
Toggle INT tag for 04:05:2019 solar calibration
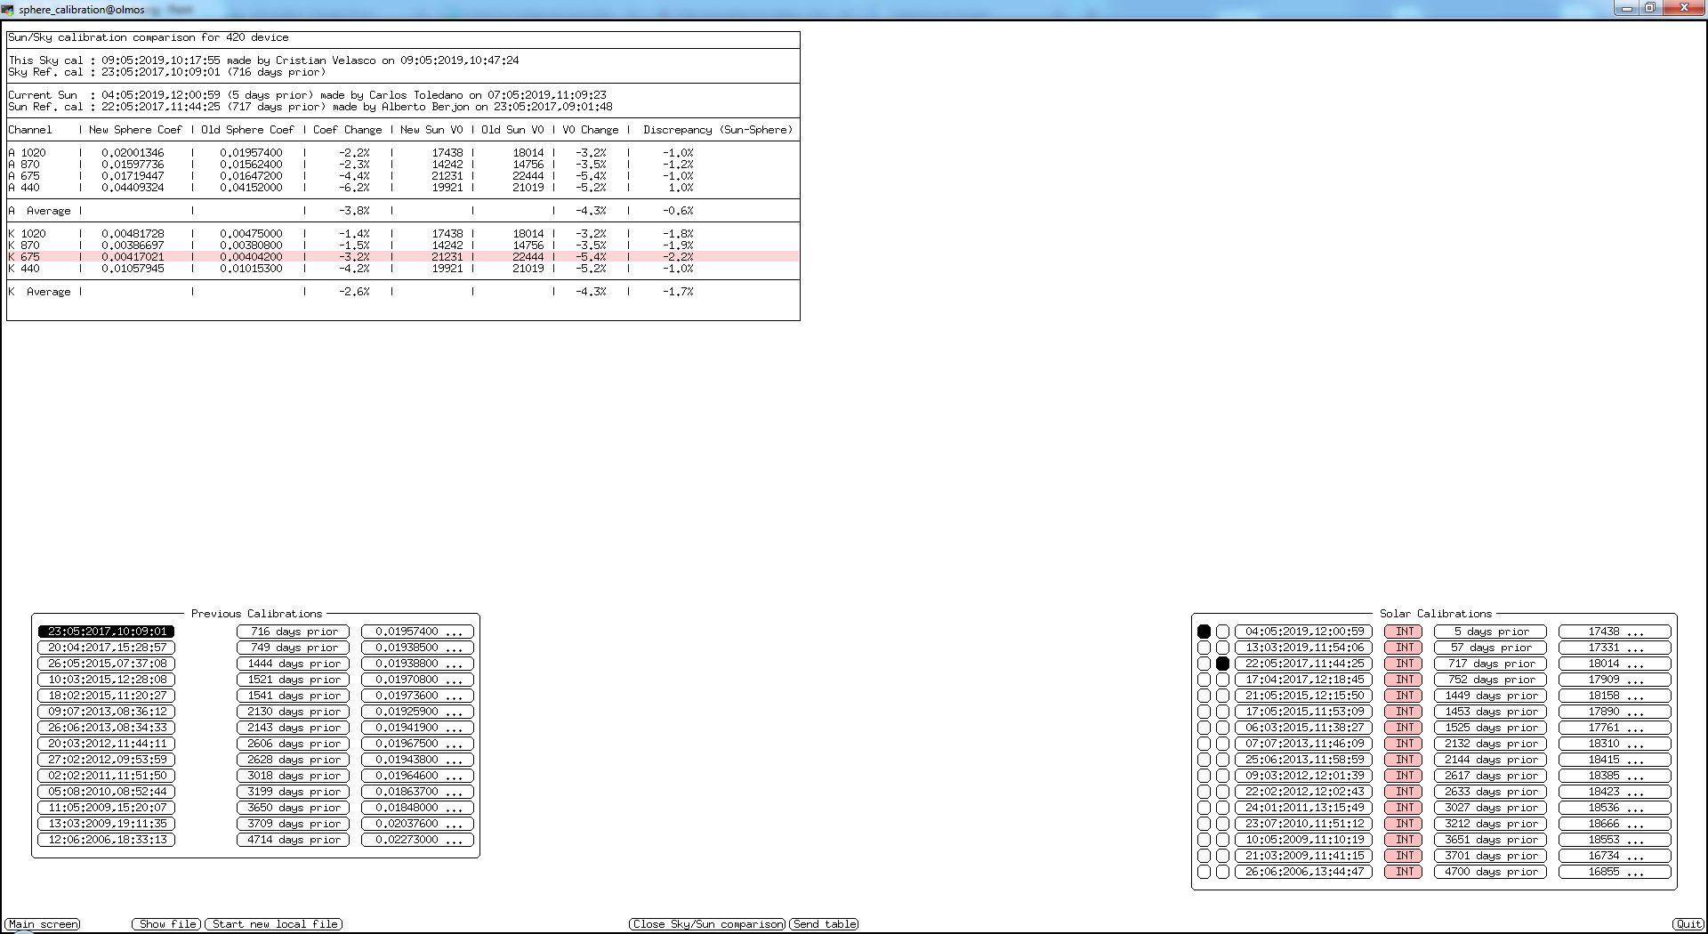click(1403, 632)
